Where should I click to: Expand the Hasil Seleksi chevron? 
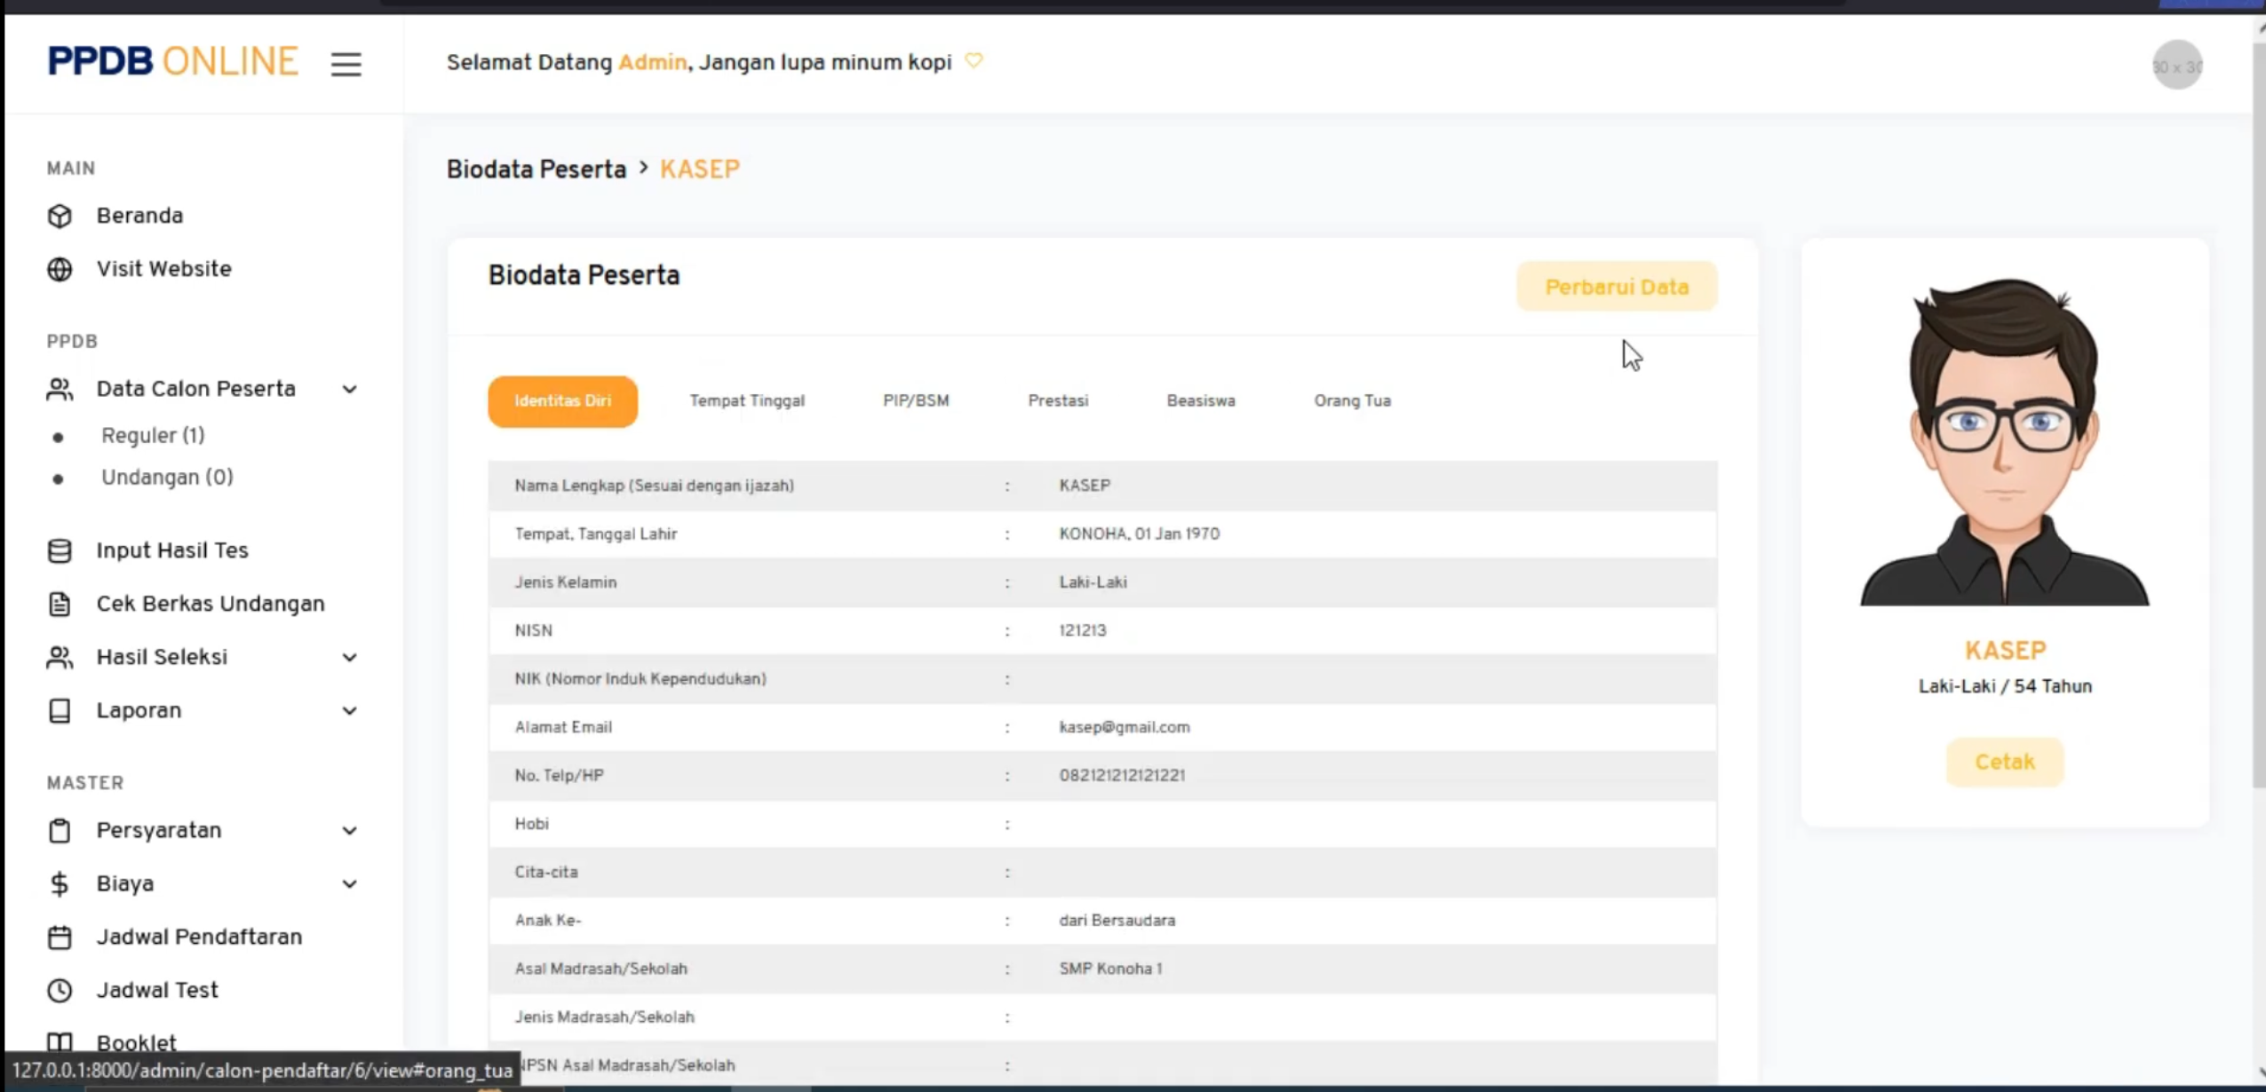(350, 657)
